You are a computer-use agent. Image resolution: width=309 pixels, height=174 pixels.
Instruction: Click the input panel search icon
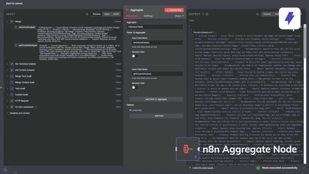[87, 14]
